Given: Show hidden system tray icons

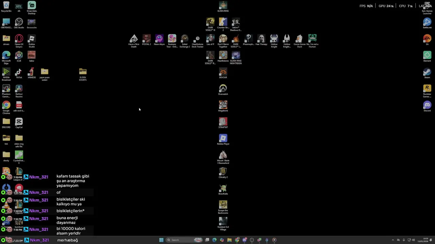Looking at the screenshot, I should [393, 240].
